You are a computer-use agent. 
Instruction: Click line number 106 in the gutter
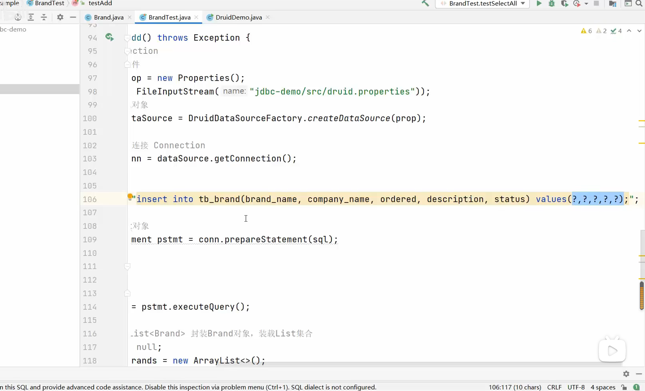click(x=90, y=199)
